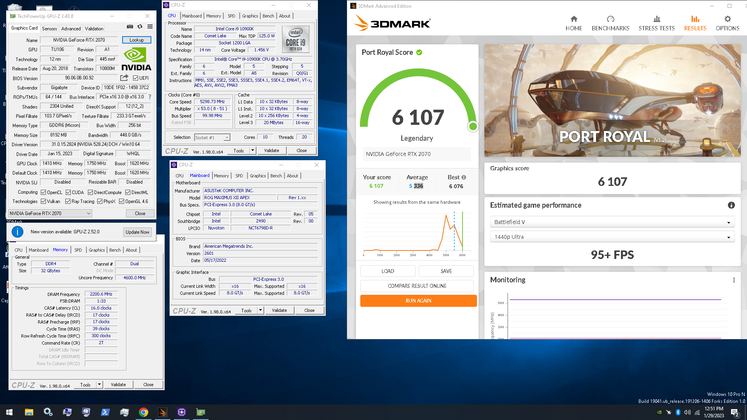Open 3DMark OPTIONS
Viewport: 747px width, 420px height.
[x=728, y=23]
